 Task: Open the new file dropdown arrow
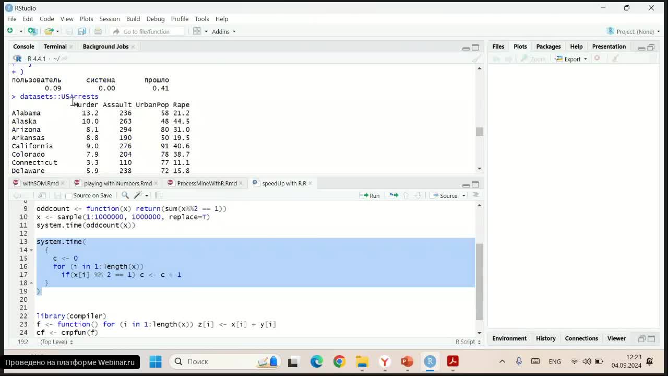20,31
